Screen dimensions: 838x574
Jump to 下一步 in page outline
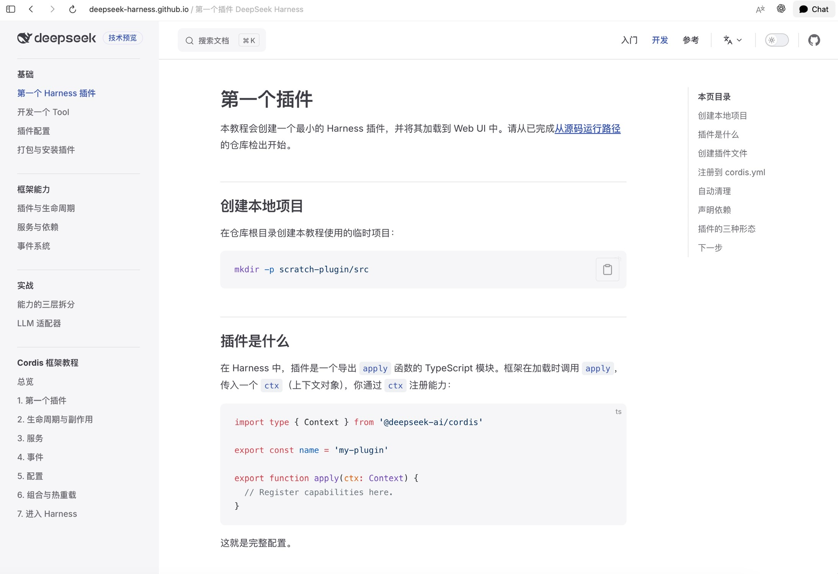pyautogui.click(x=710, y=248)
